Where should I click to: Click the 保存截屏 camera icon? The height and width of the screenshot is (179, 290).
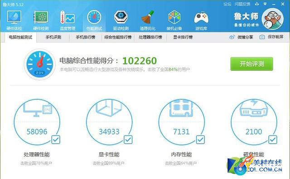point(262,37)
